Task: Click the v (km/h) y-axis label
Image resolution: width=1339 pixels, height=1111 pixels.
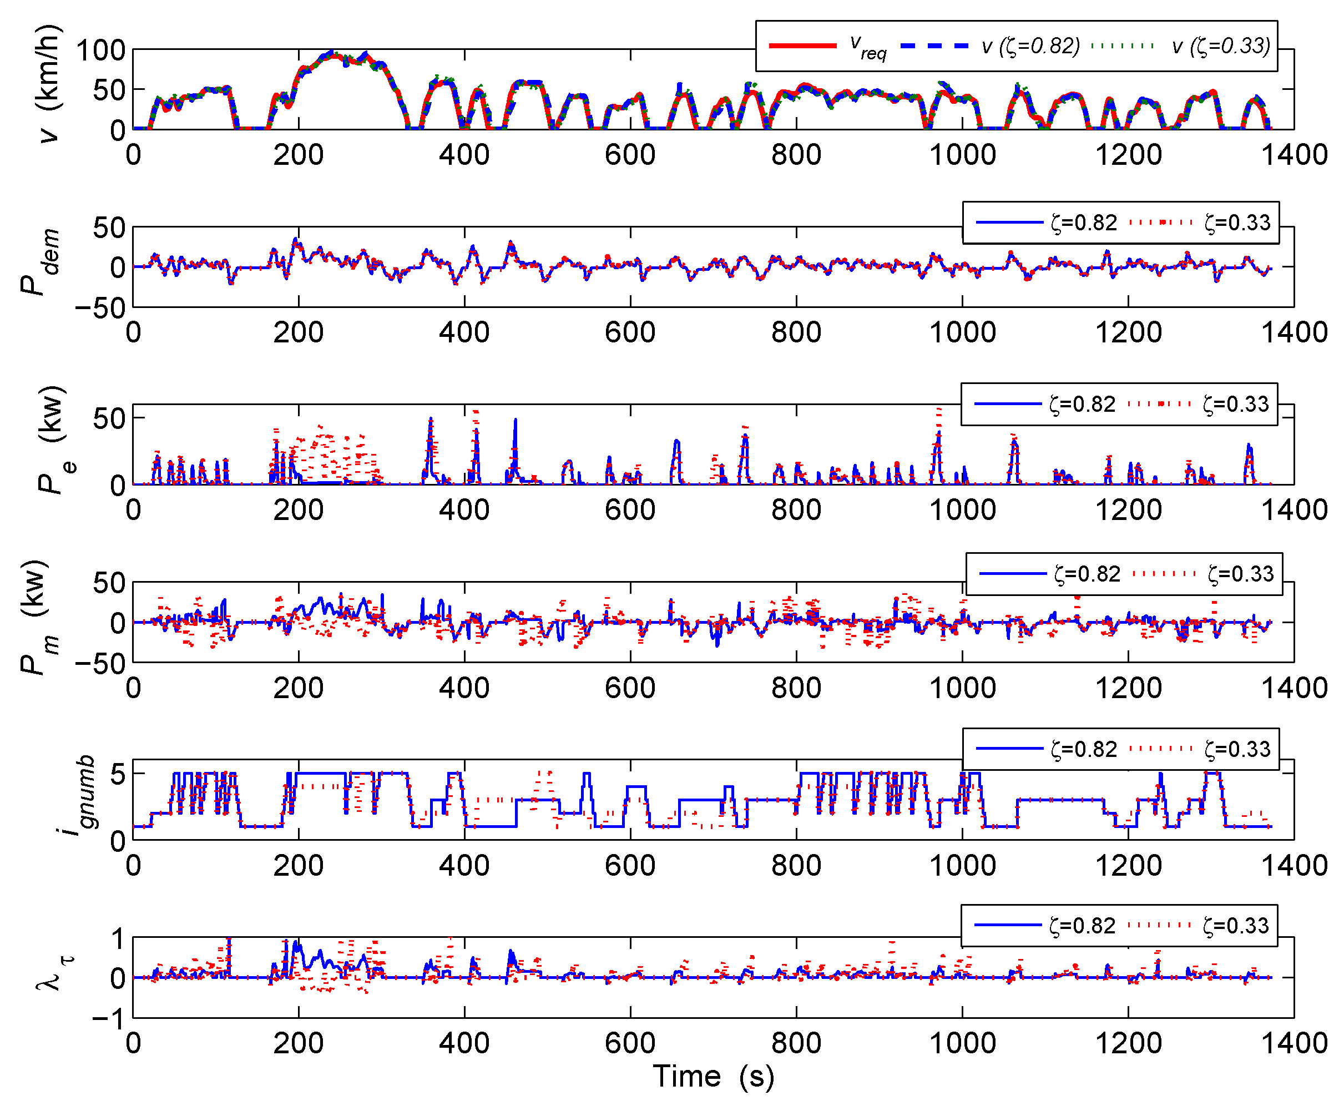Action: coord(49,84)
